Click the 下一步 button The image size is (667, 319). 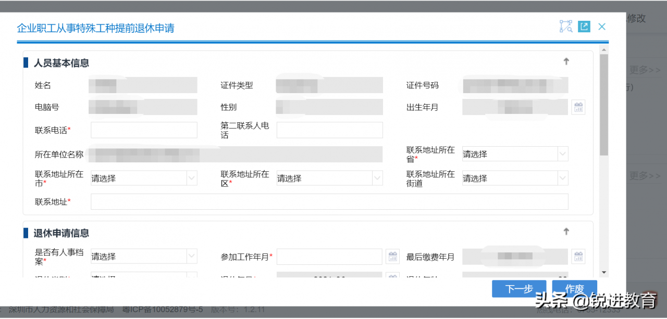pos(518,289)
